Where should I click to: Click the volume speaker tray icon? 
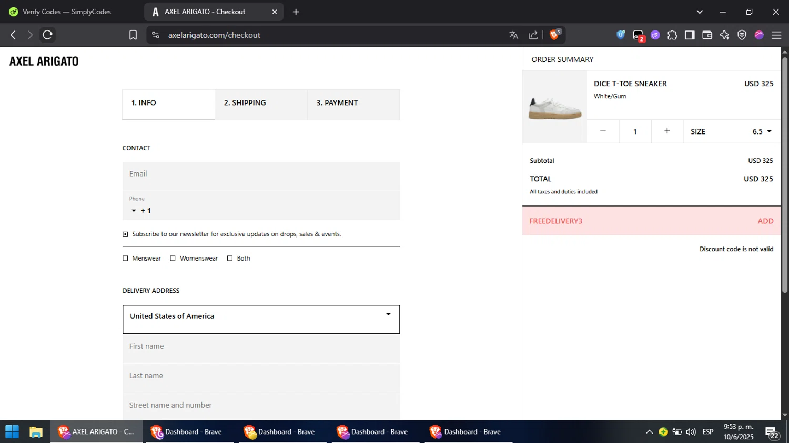click(691, 432)
